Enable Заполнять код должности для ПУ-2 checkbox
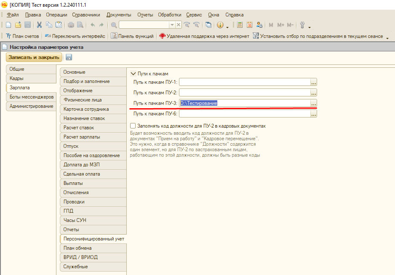The image size is (395, 275). click(x=133, y=125)
